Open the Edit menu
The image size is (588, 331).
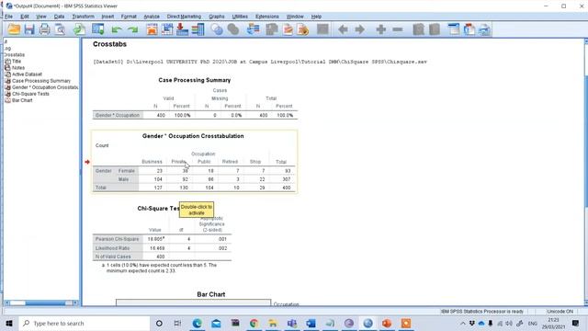point(25,17)
